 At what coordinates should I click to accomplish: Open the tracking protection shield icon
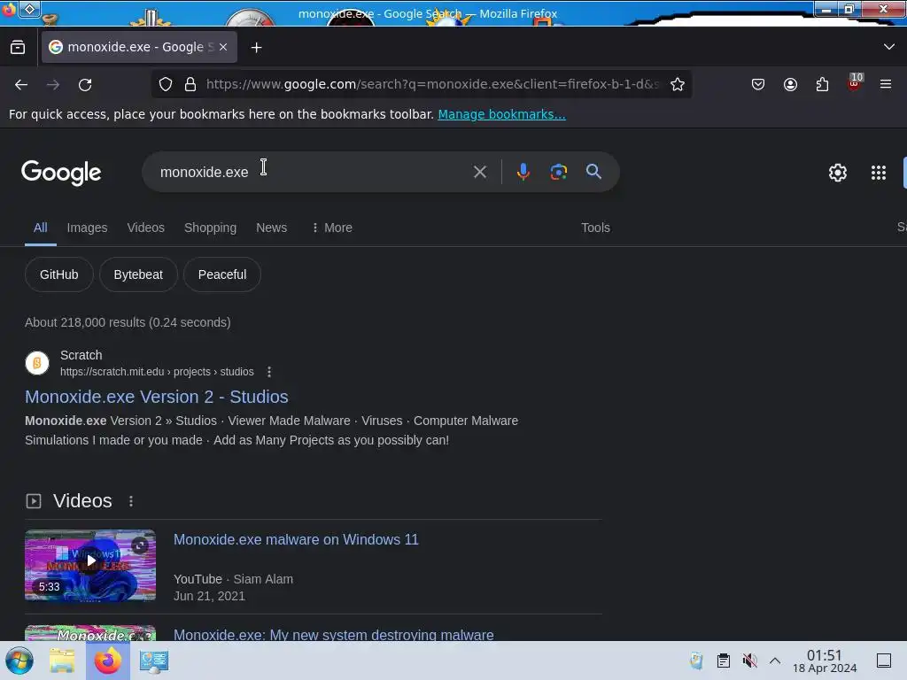[x=166, y=84]
